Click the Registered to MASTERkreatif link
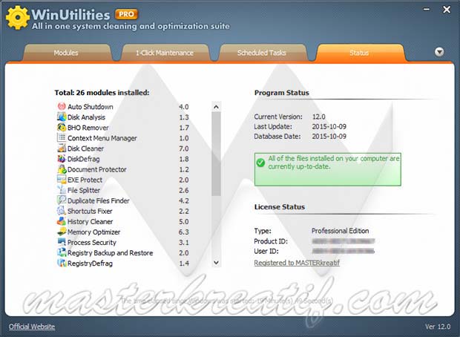Screen dimensions: 460x337 (x=297, y=263)
